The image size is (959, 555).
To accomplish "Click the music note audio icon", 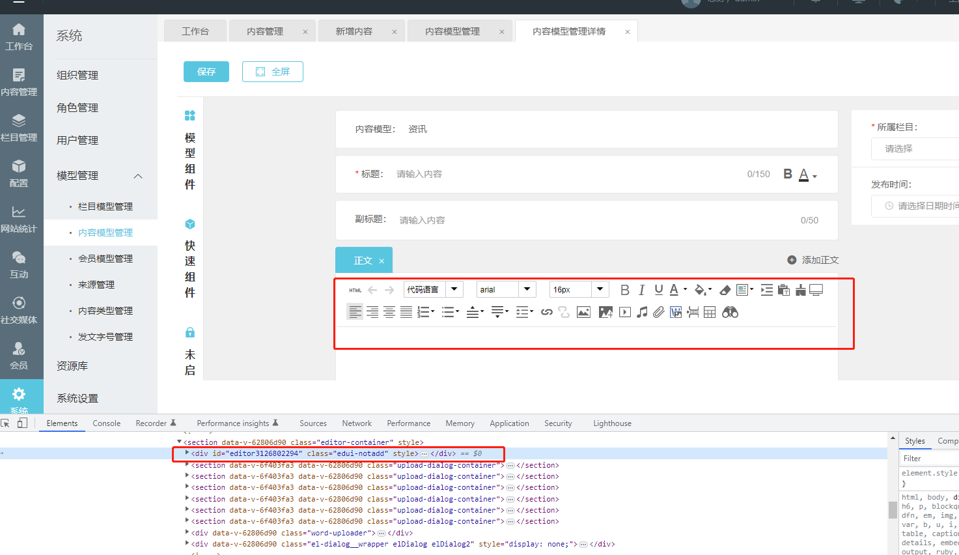I will (x=642, y=313).
